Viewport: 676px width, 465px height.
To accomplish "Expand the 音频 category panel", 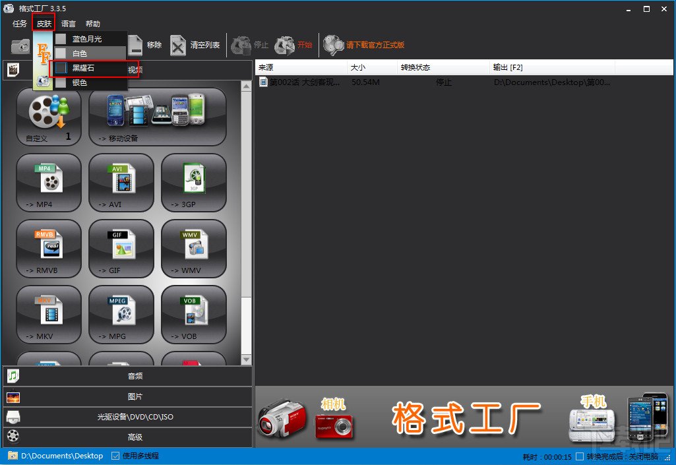I will coord(127,376).
